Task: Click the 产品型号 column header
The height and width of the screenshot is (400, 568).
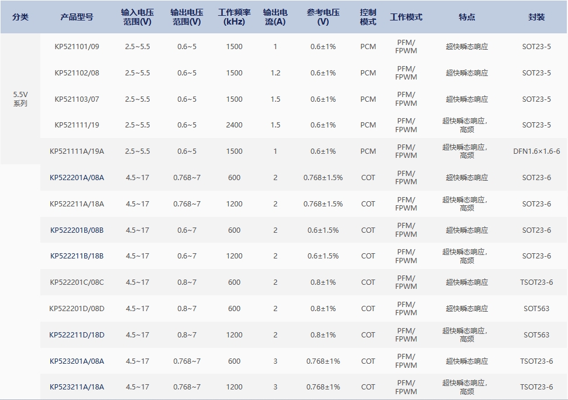Action: 77,17
